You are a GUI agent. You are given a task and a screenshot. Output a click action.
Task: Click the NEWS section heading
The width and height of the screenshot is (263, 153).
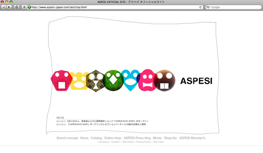[60, 118]
